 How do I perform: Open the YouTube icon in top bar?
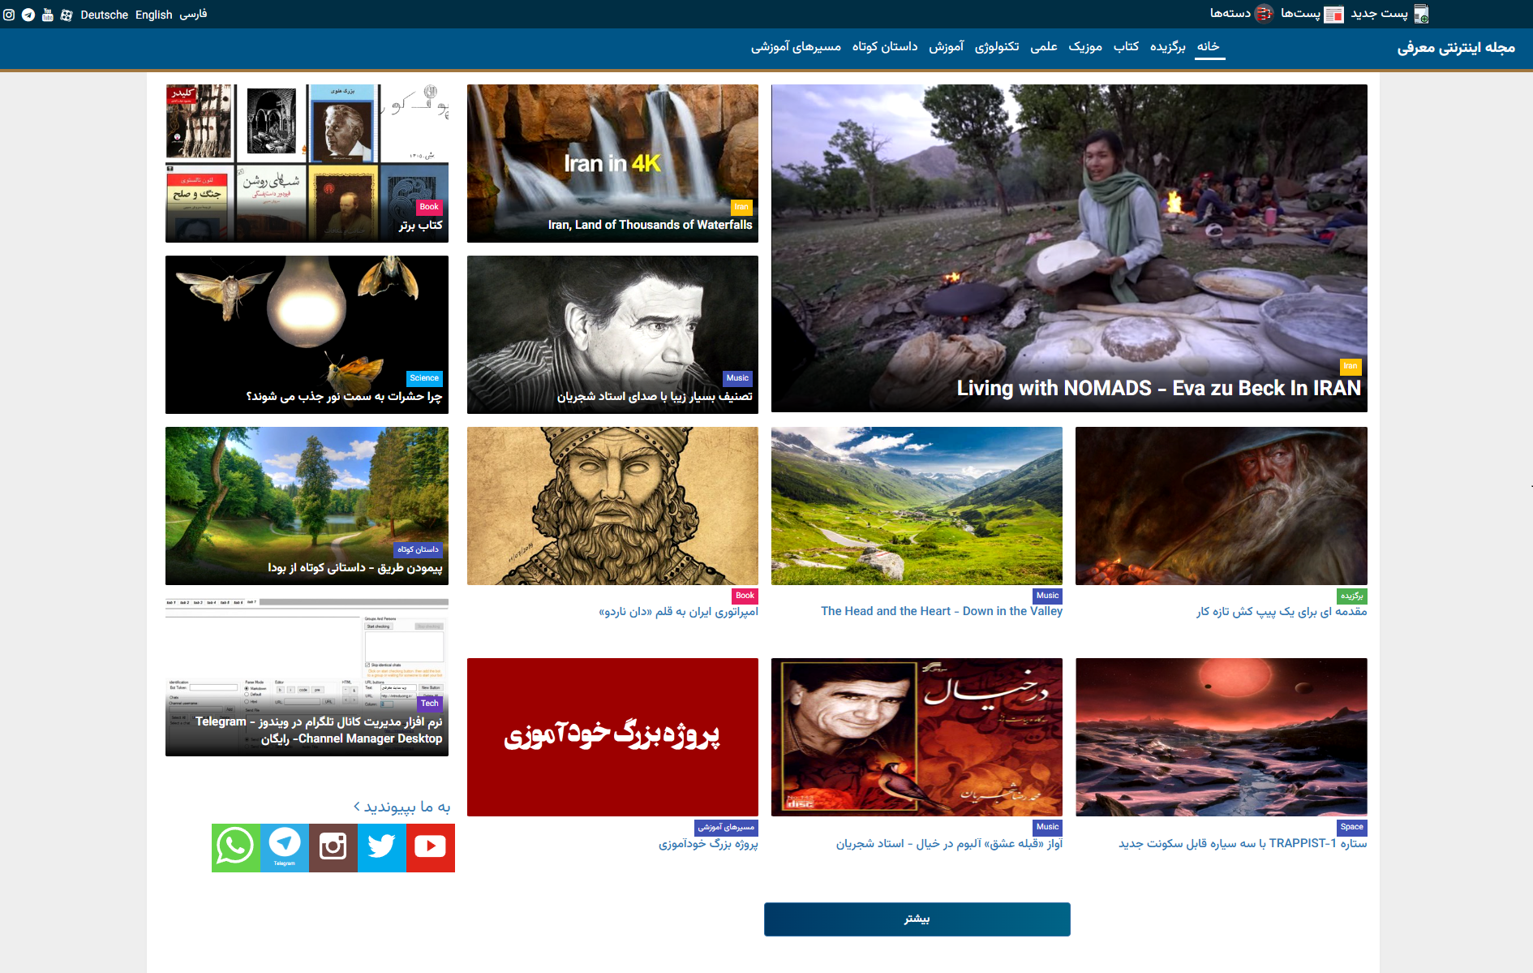[x=48, y=15]
